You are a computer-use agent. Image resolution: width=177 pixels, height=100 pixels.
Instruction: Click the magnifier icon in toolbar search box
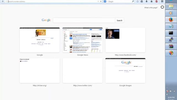[x=133, y=1]
